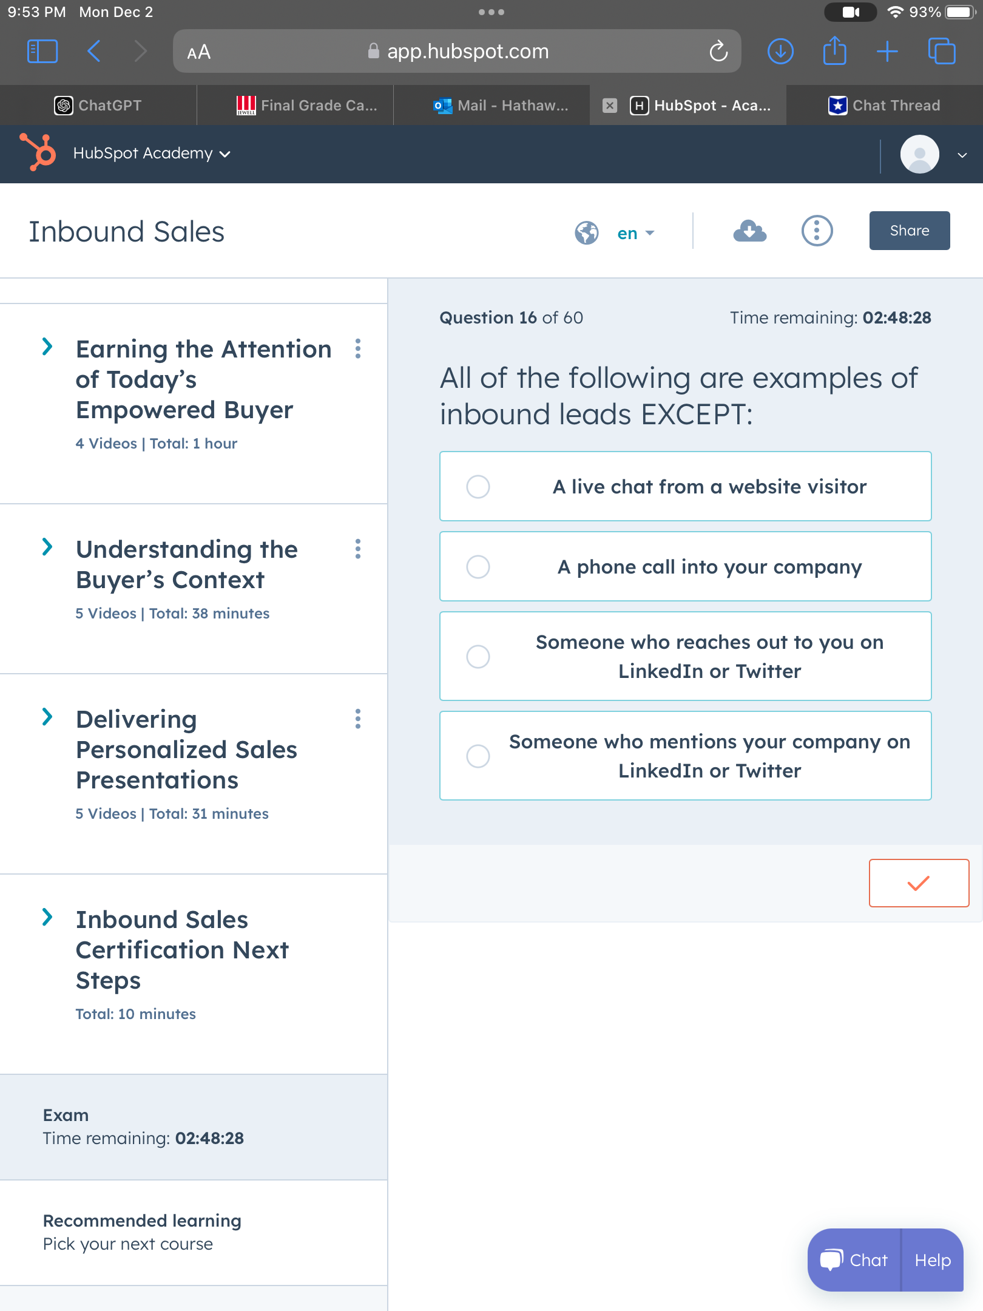The width and height of the screenshot is (983, 1311).
Task: Select 'A live chat from a website visitor'
Action: click(x=478, y=487)
